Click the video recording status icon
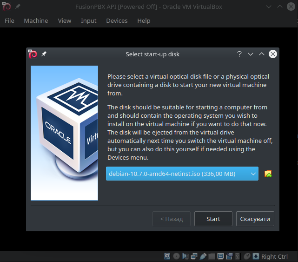 pyautogui.click(x=229, y=256)
